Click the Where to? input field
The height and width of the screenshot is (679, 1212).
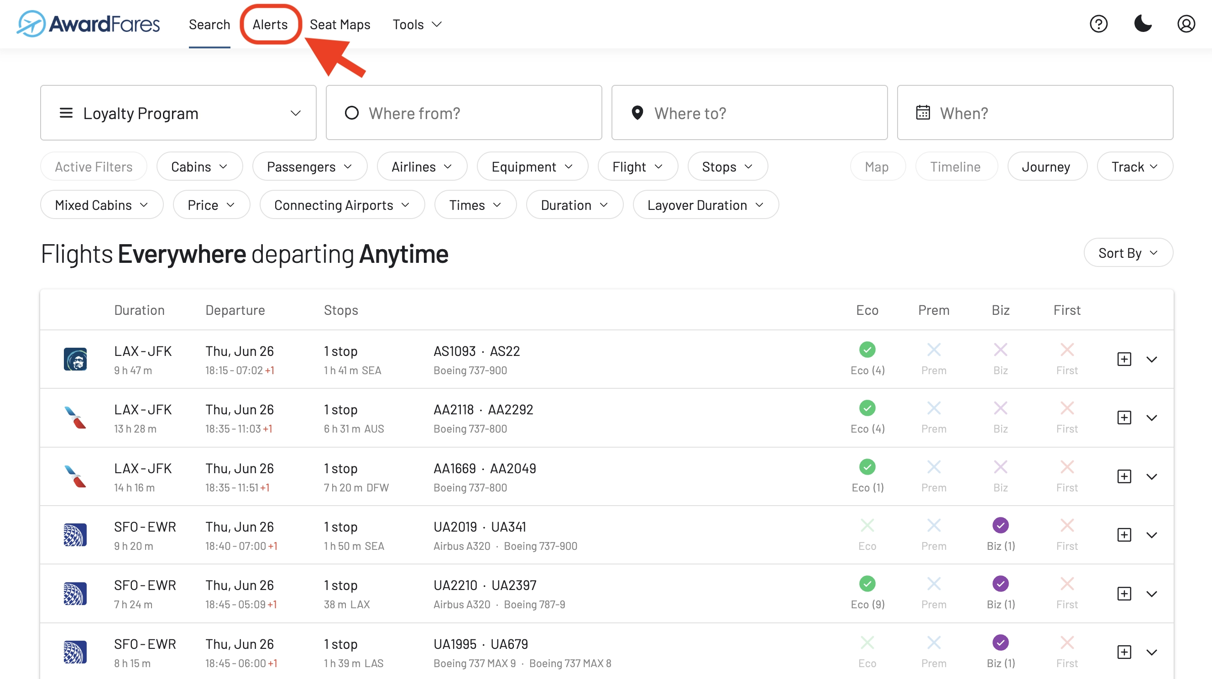(749, 113)
